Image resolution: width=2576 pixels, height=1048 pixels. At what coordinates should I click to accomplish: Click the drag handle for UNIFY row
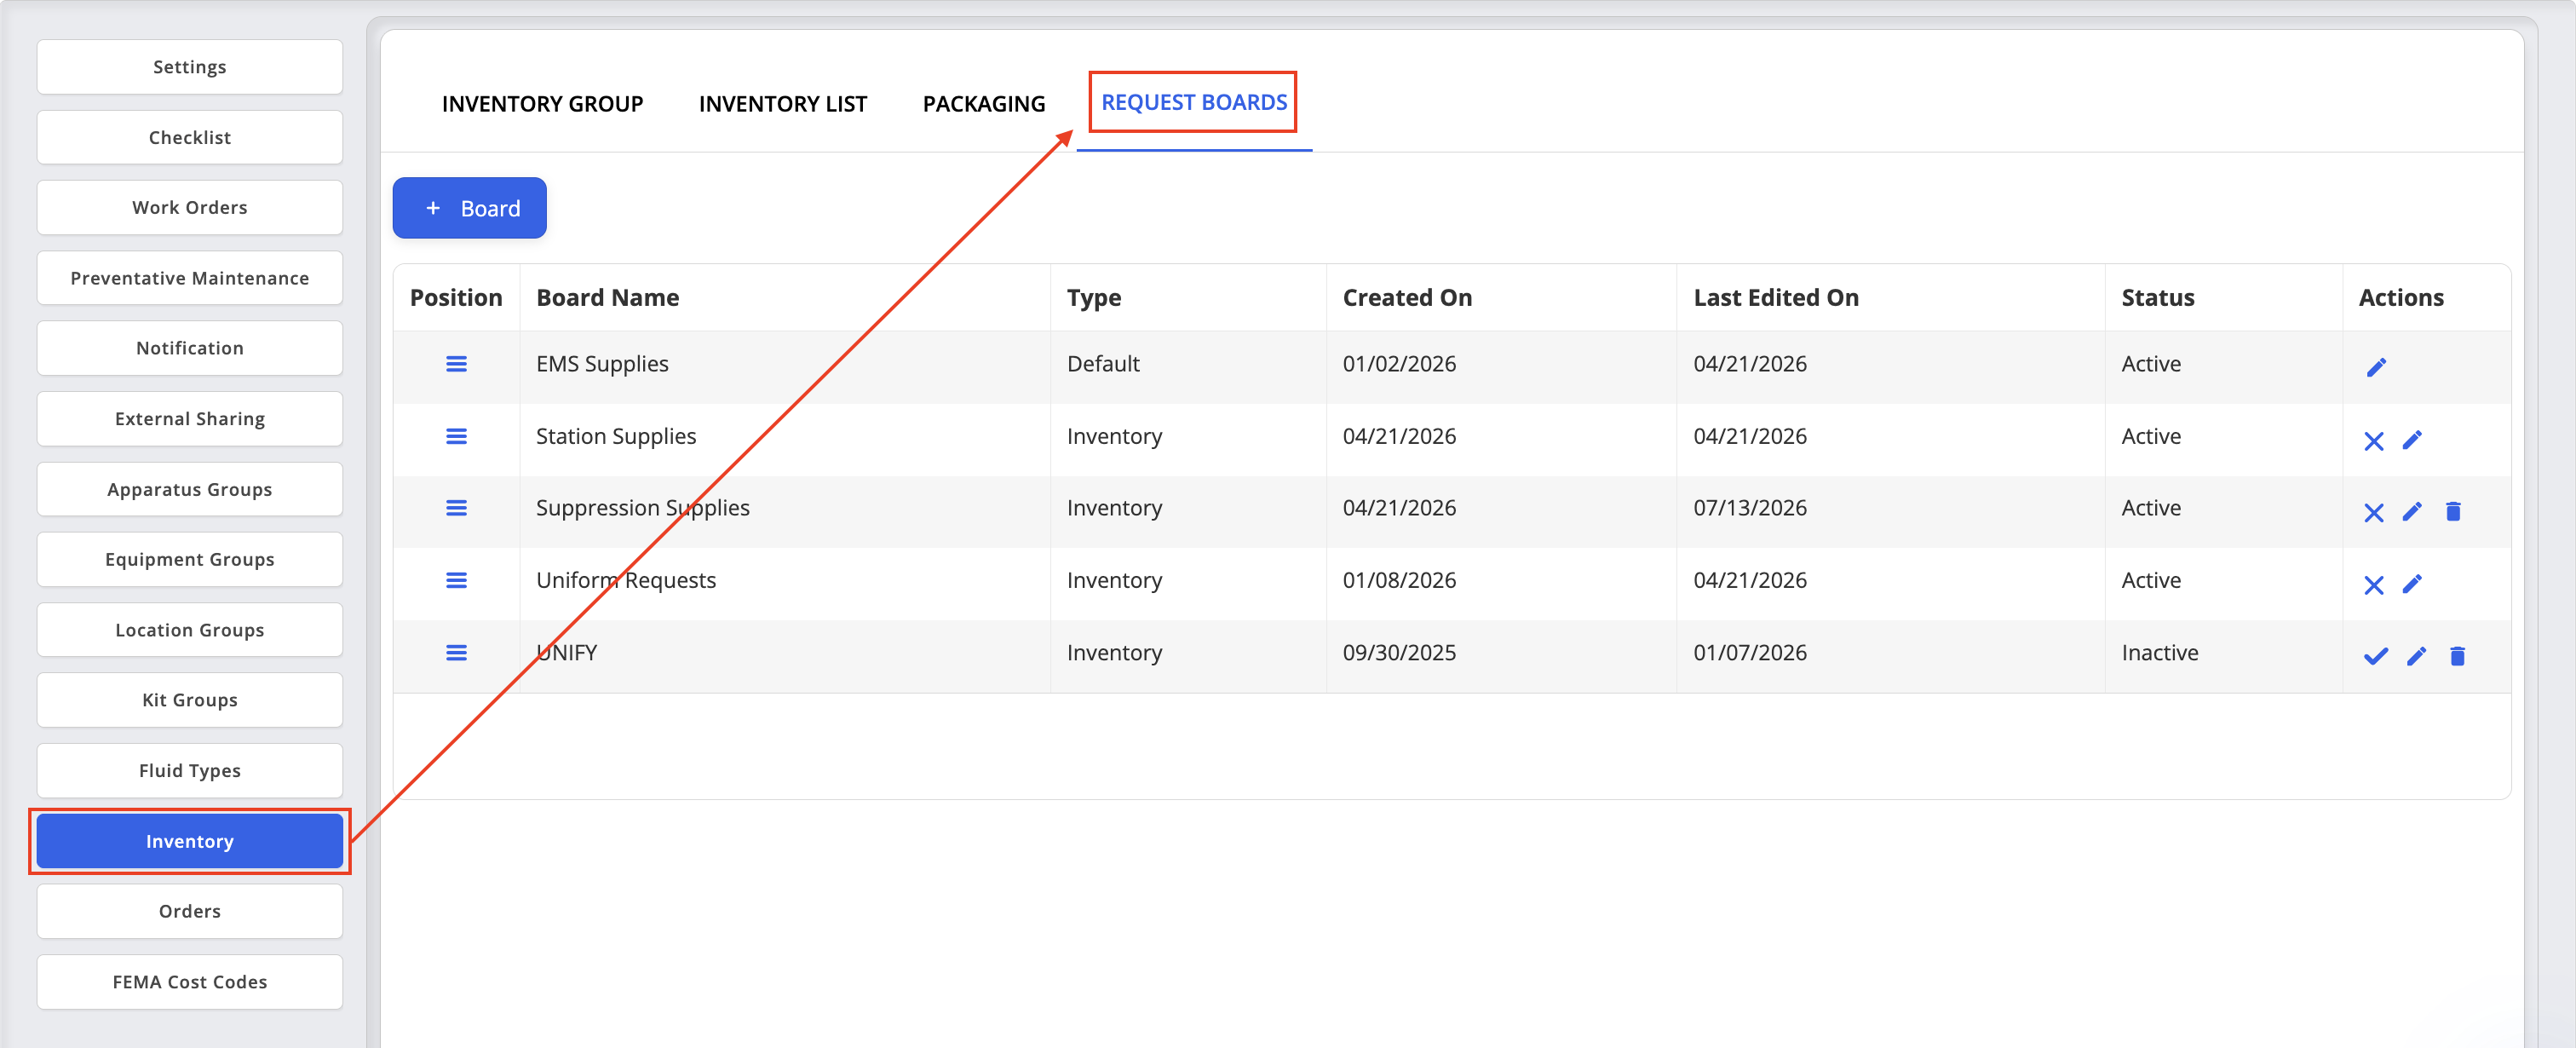[456, 653]
